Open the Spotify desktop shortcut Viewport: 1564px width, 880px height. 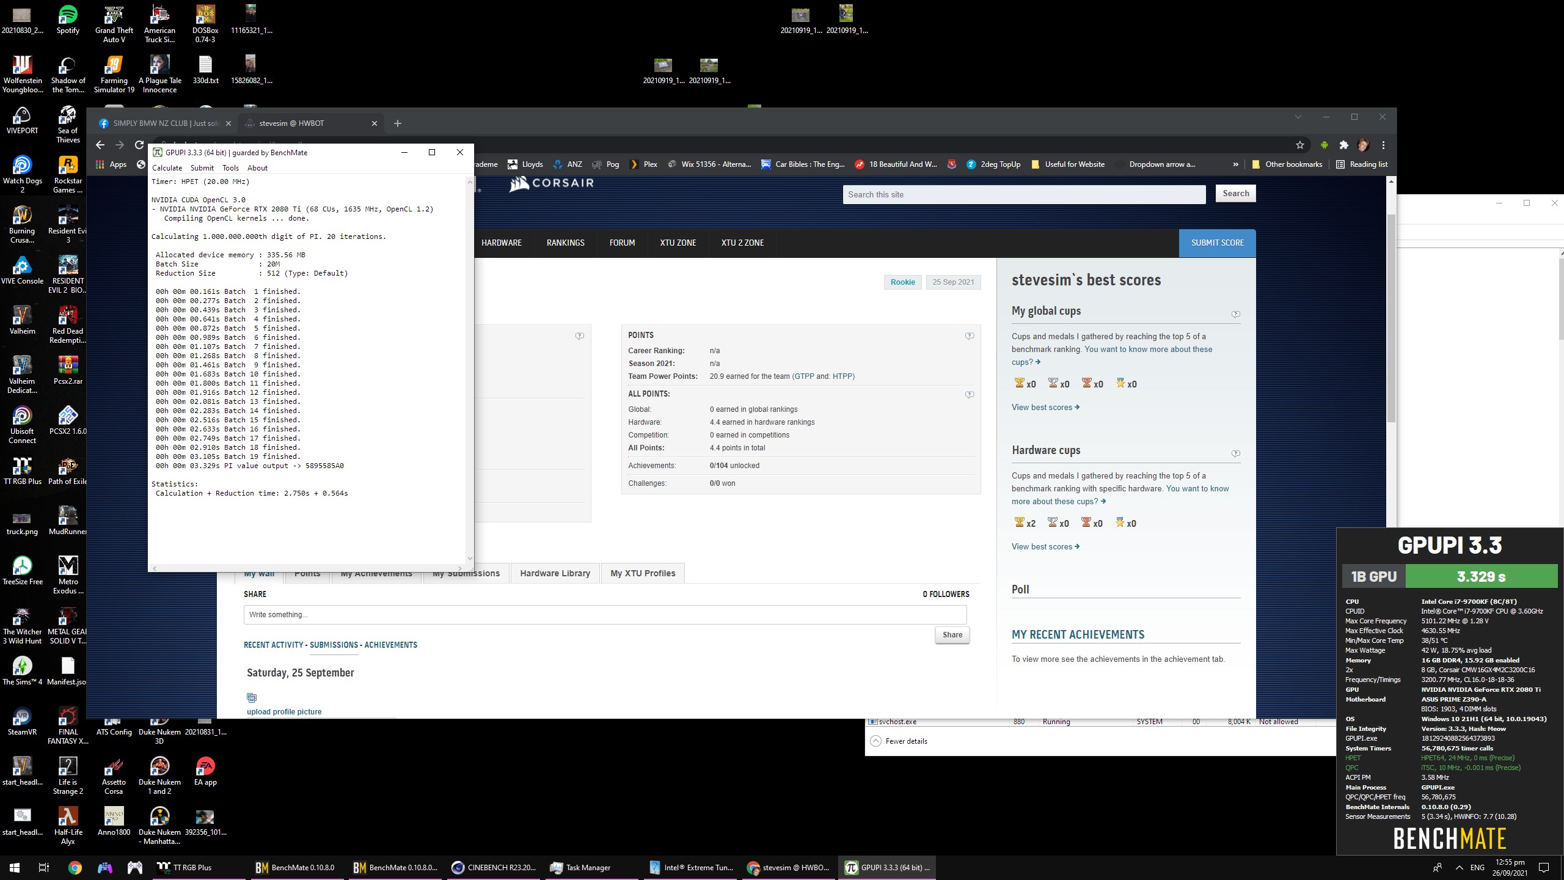(68, 20)
